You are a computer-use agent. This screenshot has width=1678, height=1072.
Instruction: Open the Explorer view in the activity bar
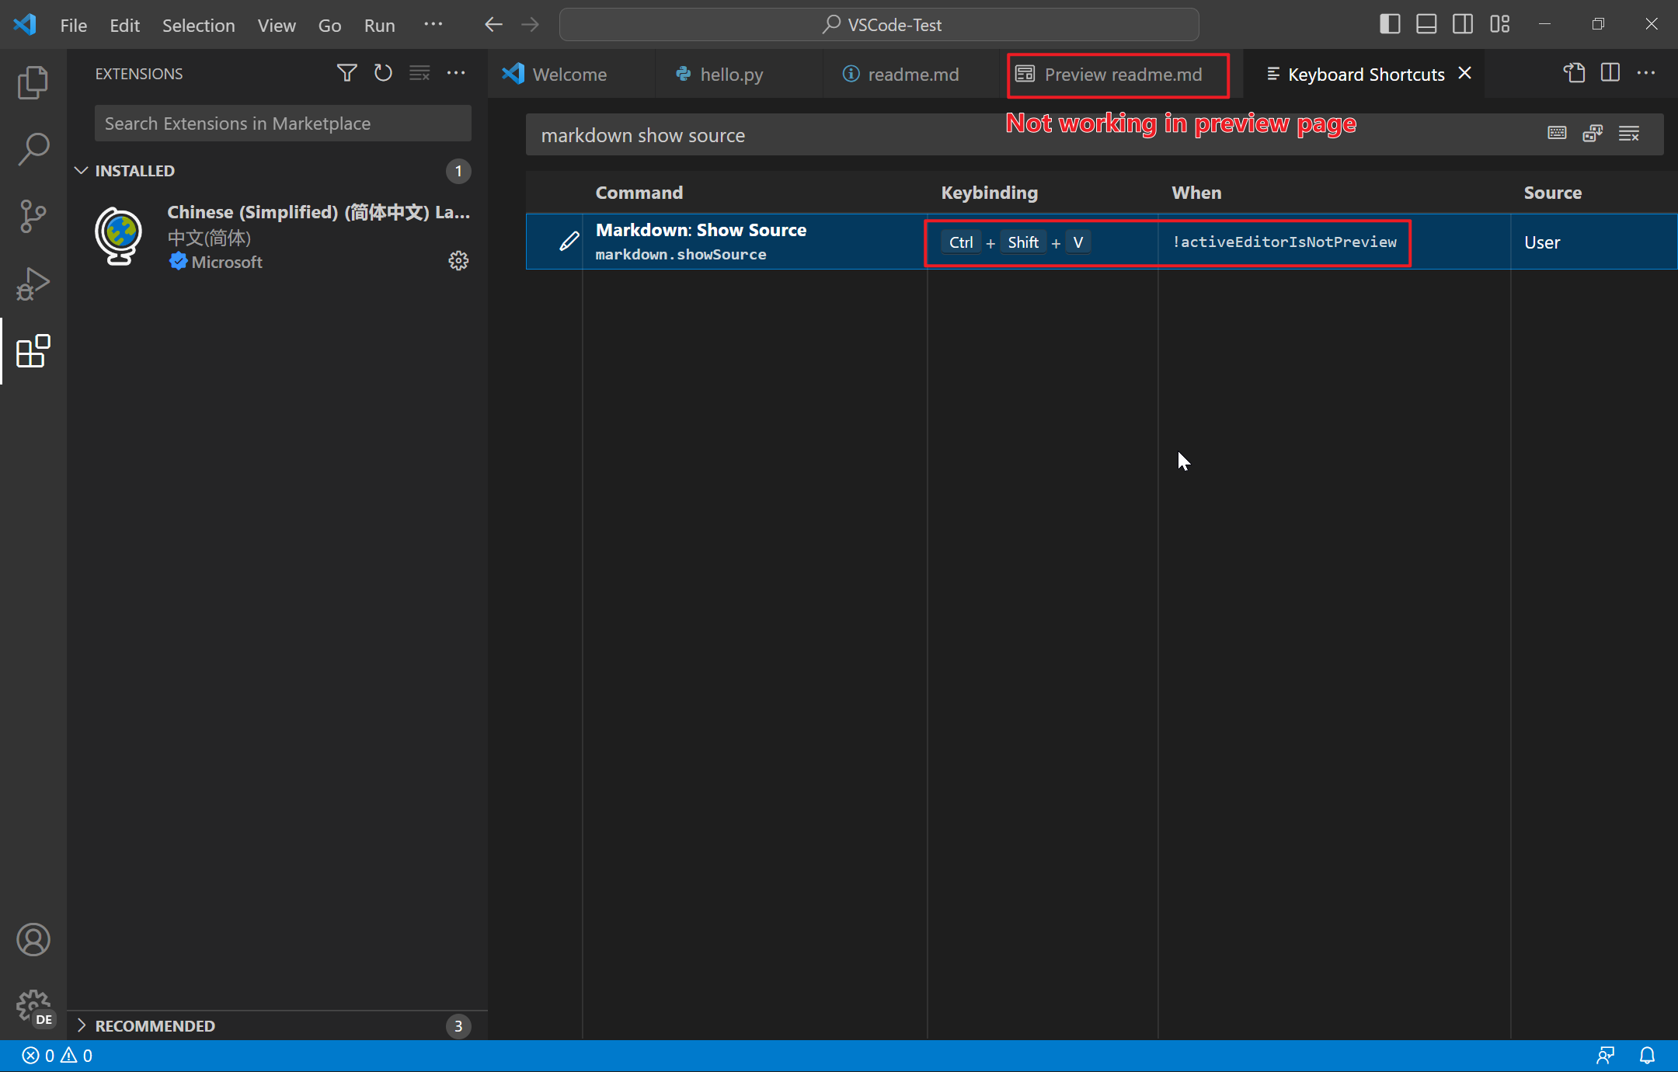point(33,82)
